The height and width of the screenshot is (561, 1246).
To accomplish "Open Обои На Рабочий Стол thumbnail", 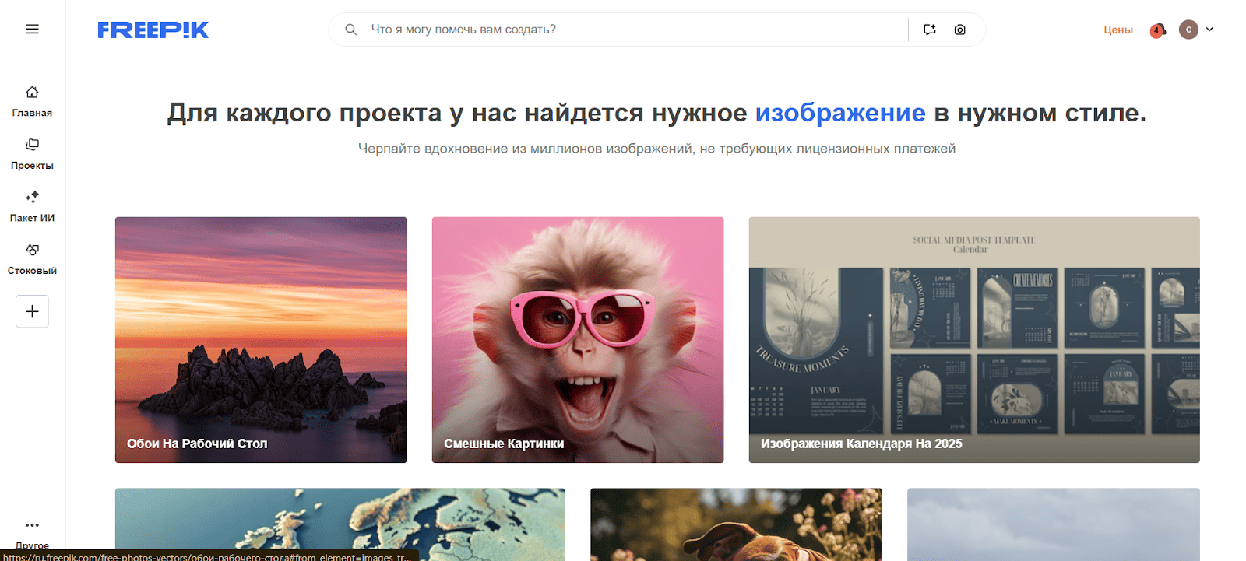I will 261,340.
